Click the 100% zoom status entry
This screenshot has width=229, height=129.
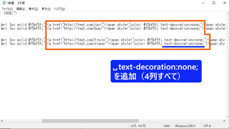click(x=167, y=126)
